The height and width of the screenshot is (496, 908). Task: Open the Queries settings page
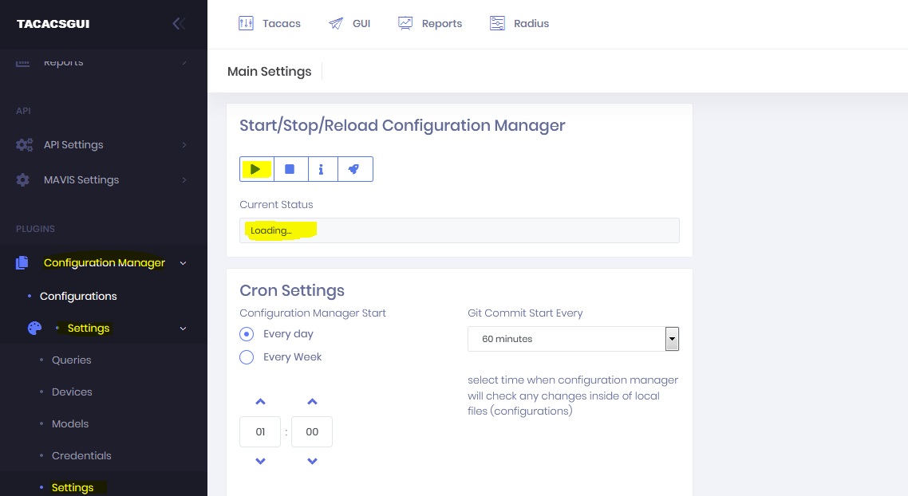click(71, 360)
